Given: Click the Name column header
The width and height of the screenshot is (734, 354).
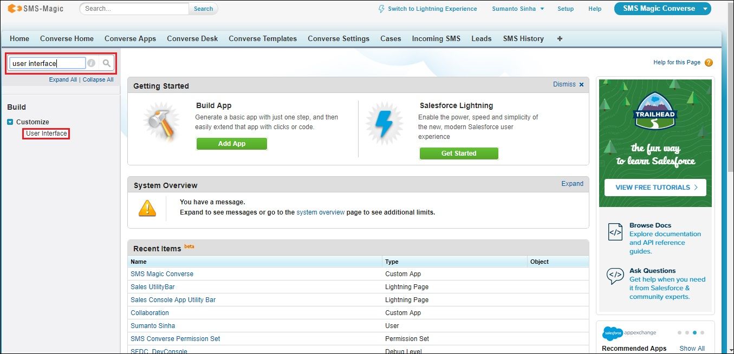Looking at the screenshot, I should pos(255,262).
